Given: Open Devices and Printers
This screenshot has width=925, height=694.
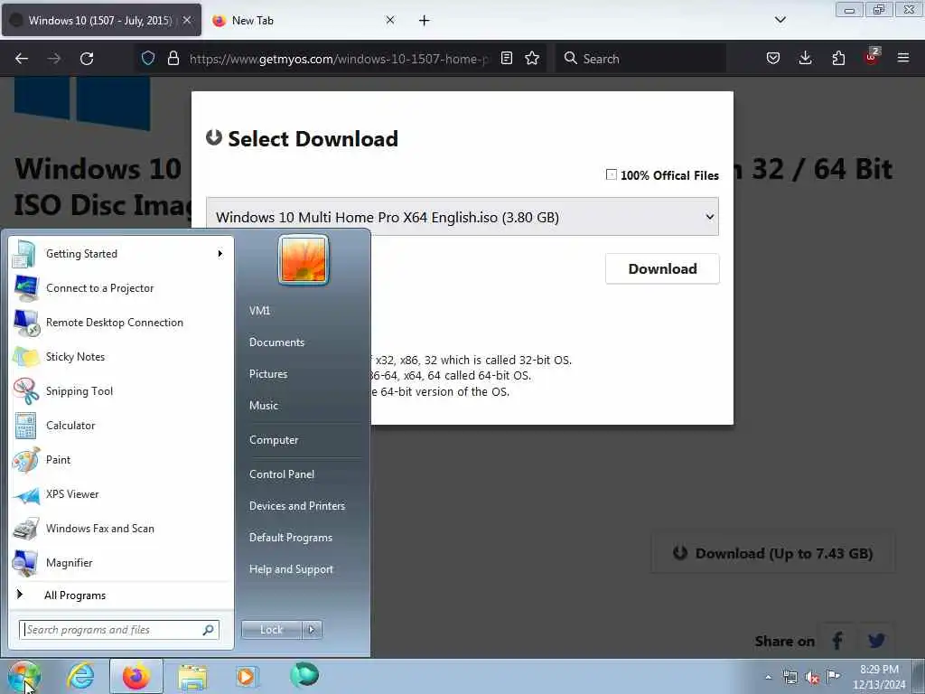Looking at the screenshot, I should pos(302,506).
